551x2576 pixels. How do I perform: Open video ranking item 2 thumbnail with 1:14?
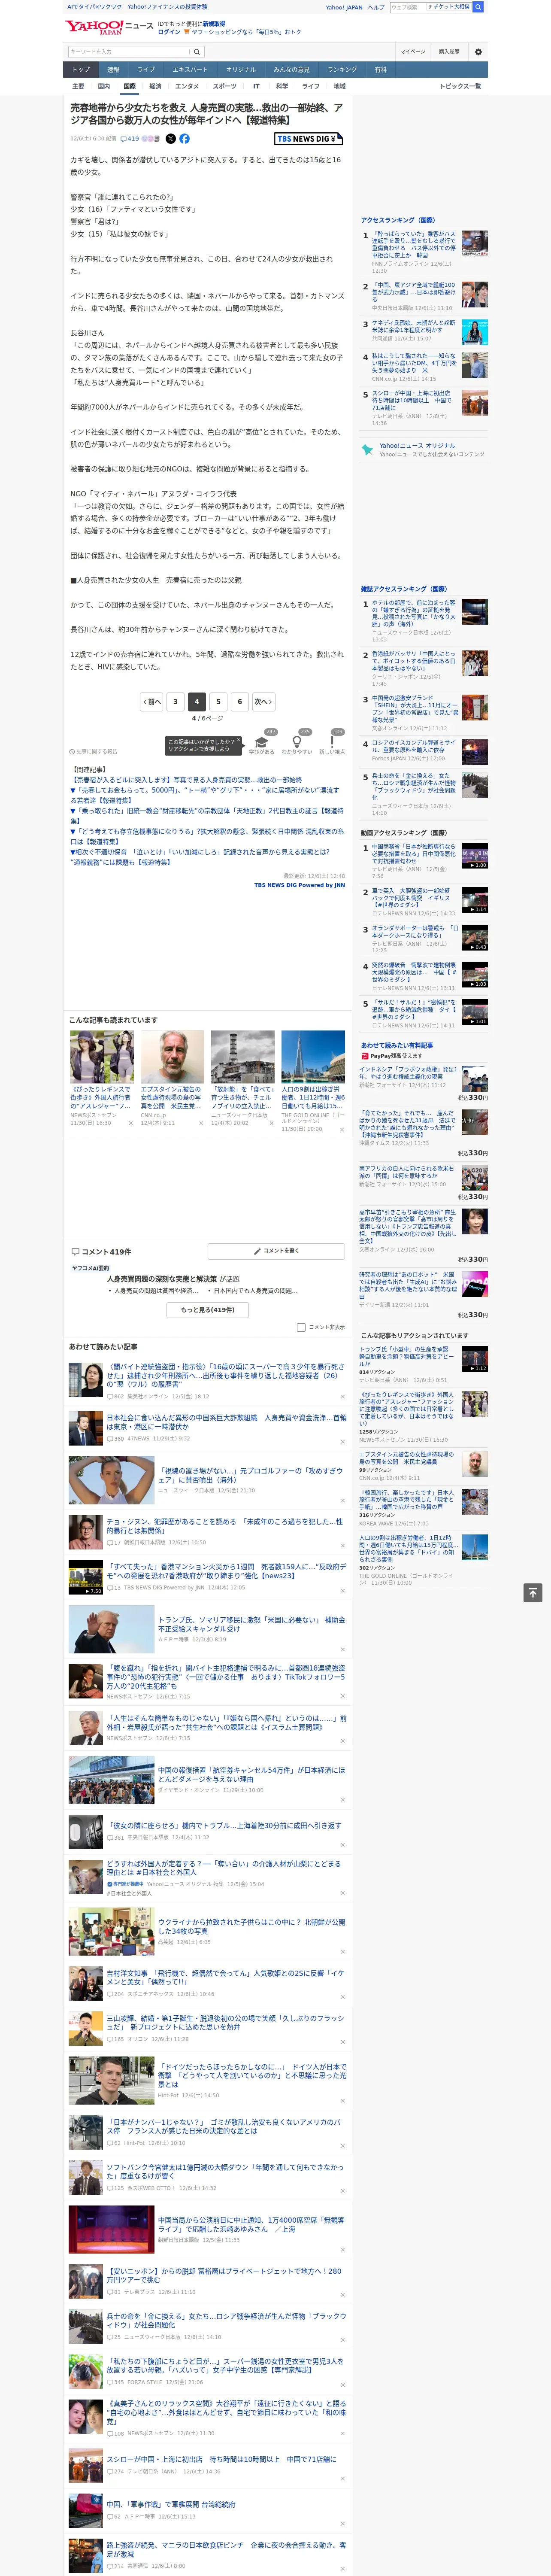click(x=475, y=899)
